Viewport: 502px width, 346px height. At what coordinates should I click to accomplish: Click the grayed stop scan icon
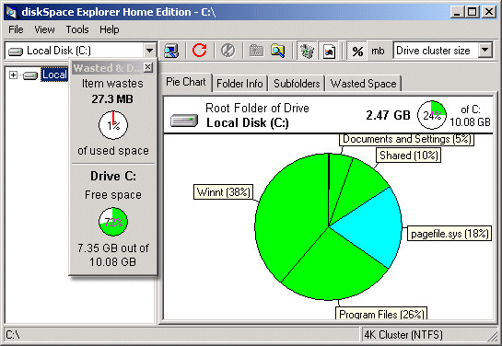coord(228,51)
